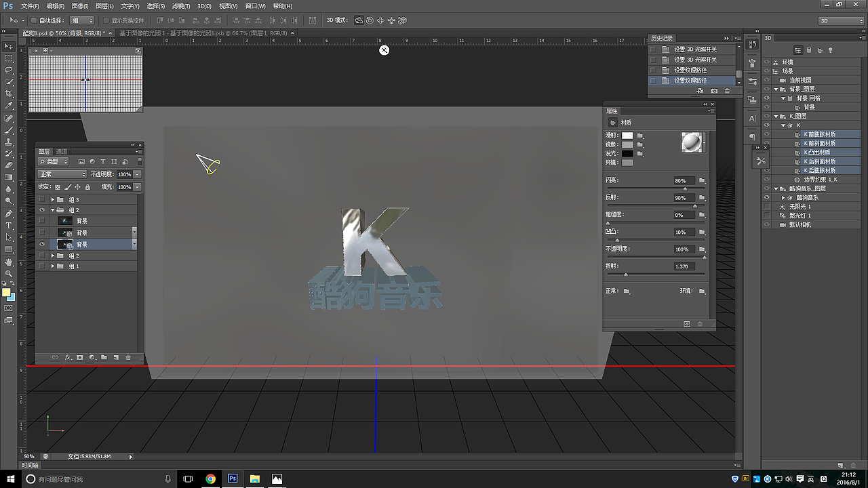Expand the 酷狗音乐 mesh node
Viewport: 868px width, 488px height.
tap(783, 197)
